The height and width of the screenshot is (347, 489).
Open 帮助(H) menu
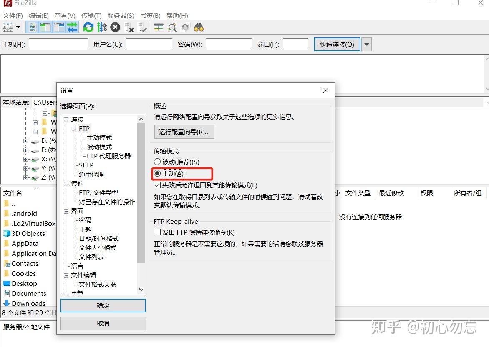coord(177,15)
